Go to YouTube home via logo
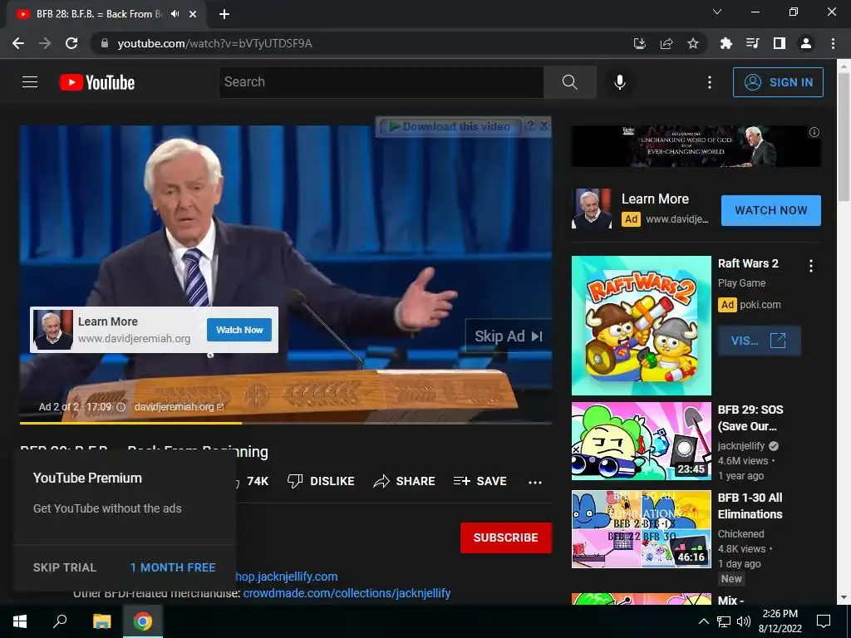Image resolution: width=851 pixels, height=638 pixels. click(97, 82)
